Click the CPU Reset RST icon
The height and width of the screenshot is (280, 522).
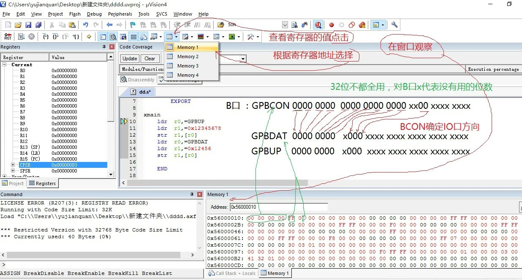point(8,37)
